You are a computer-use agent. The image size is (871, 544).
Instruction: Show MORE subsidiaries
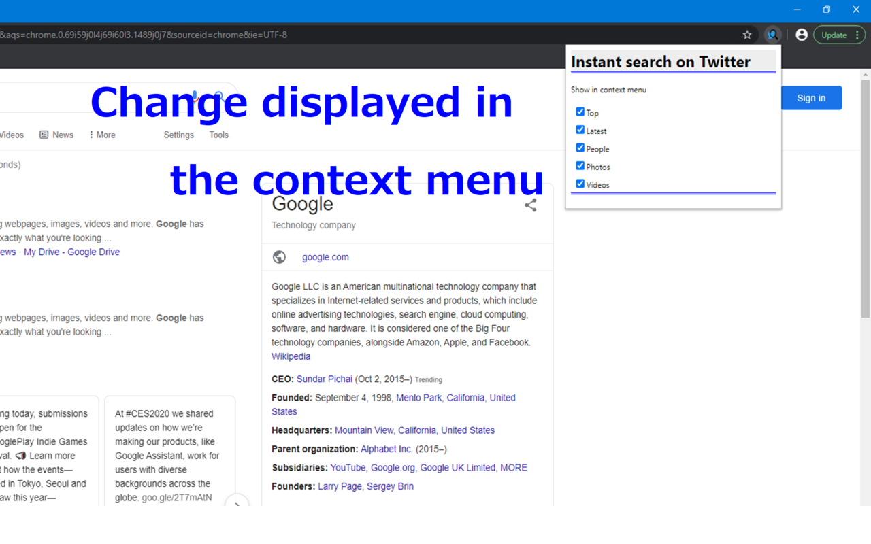pyautogui.click(x=514, y=468)
